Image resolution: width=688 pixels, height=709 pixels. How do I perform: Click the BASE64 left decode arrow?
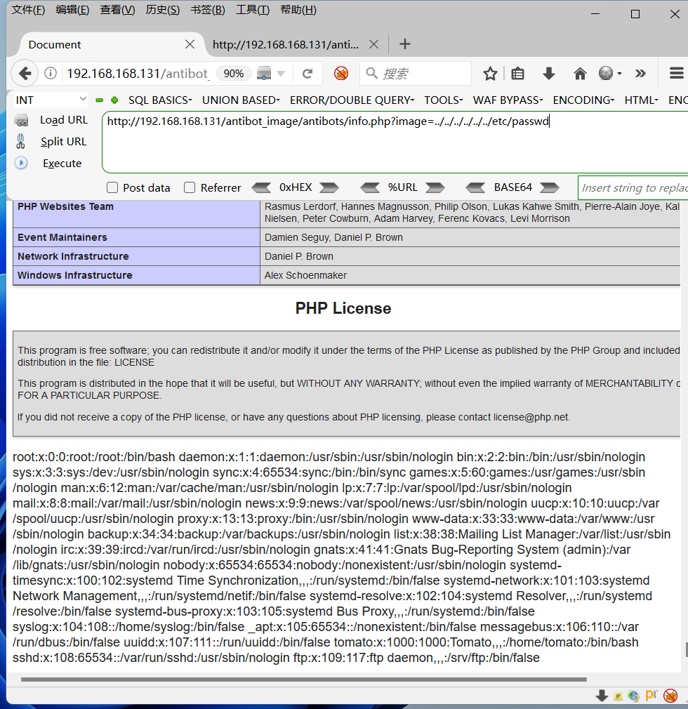click(475, 187)
